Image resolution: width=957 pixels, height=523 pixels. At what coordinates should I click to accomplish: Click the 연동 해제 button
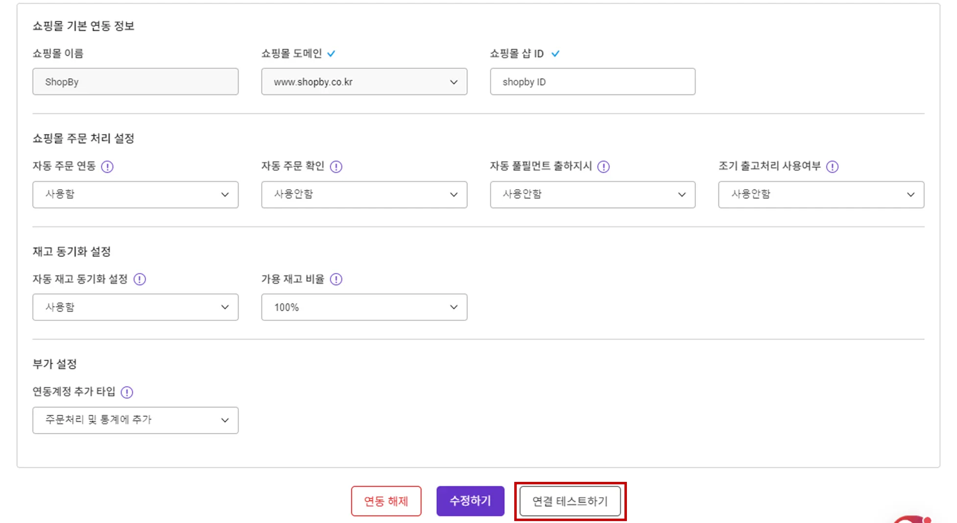click(x=386, y=501)
